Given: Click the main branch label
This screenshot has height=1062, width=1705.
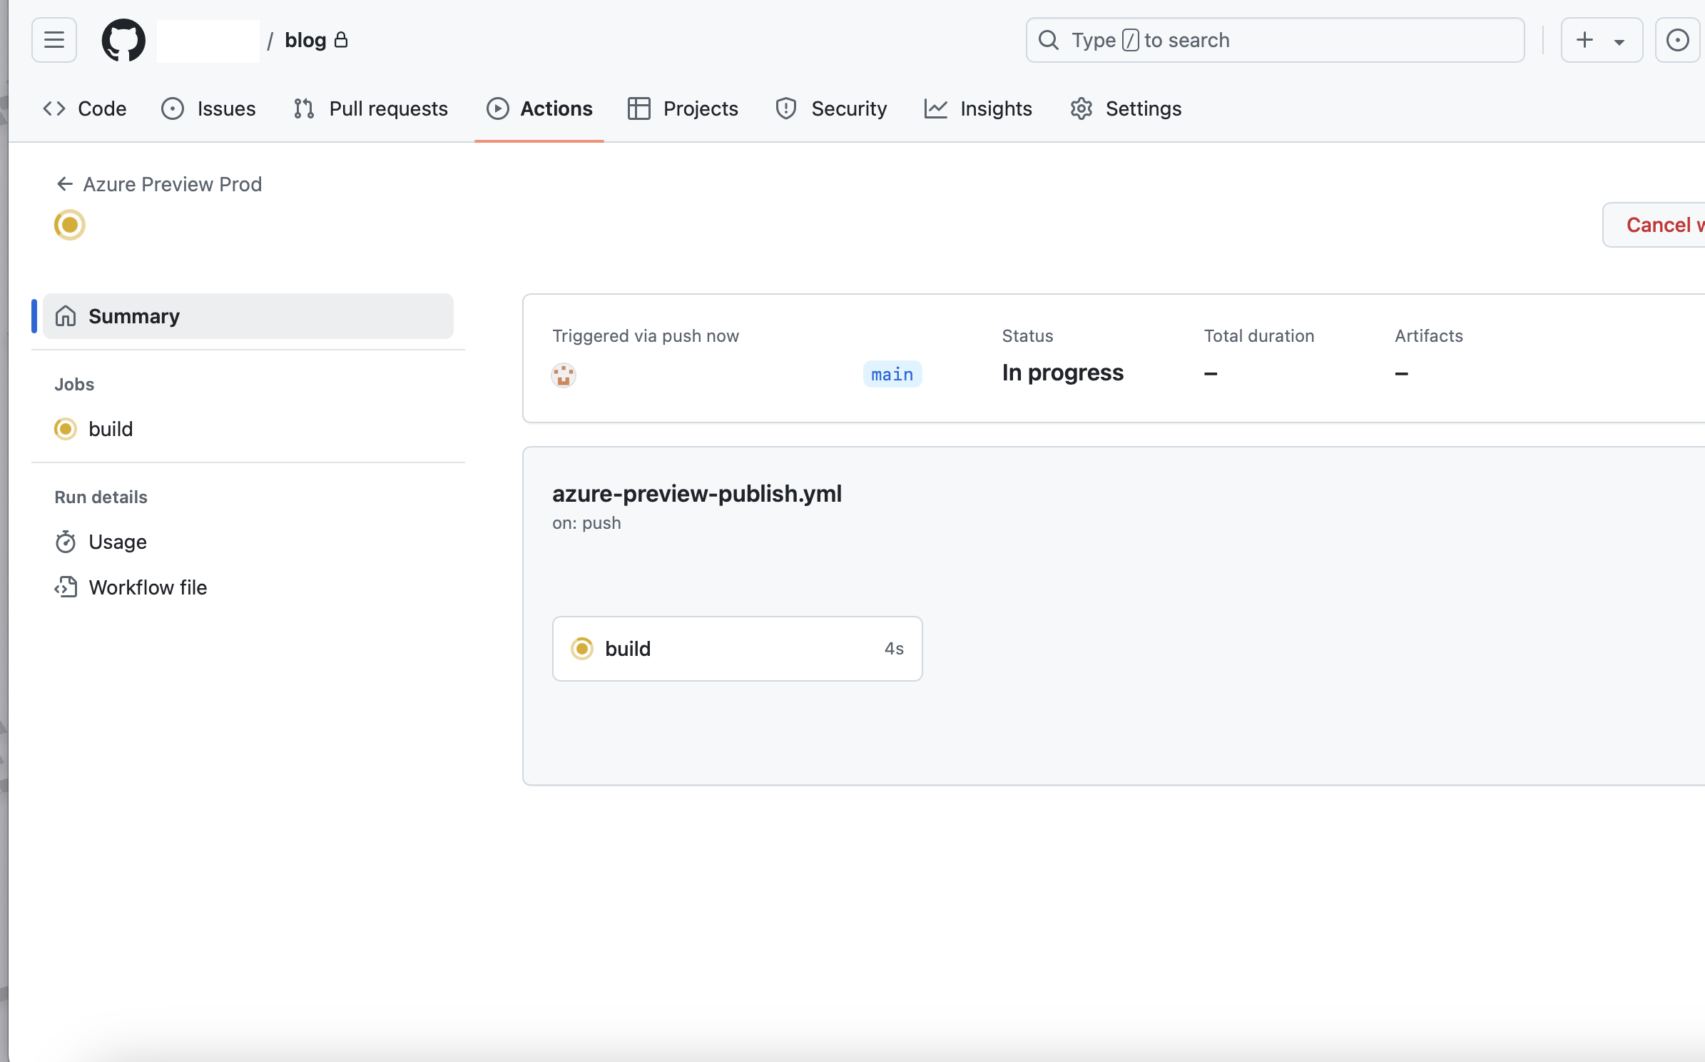Looking at the screenshot, I should pyautogui.click(x=892, y=374).
